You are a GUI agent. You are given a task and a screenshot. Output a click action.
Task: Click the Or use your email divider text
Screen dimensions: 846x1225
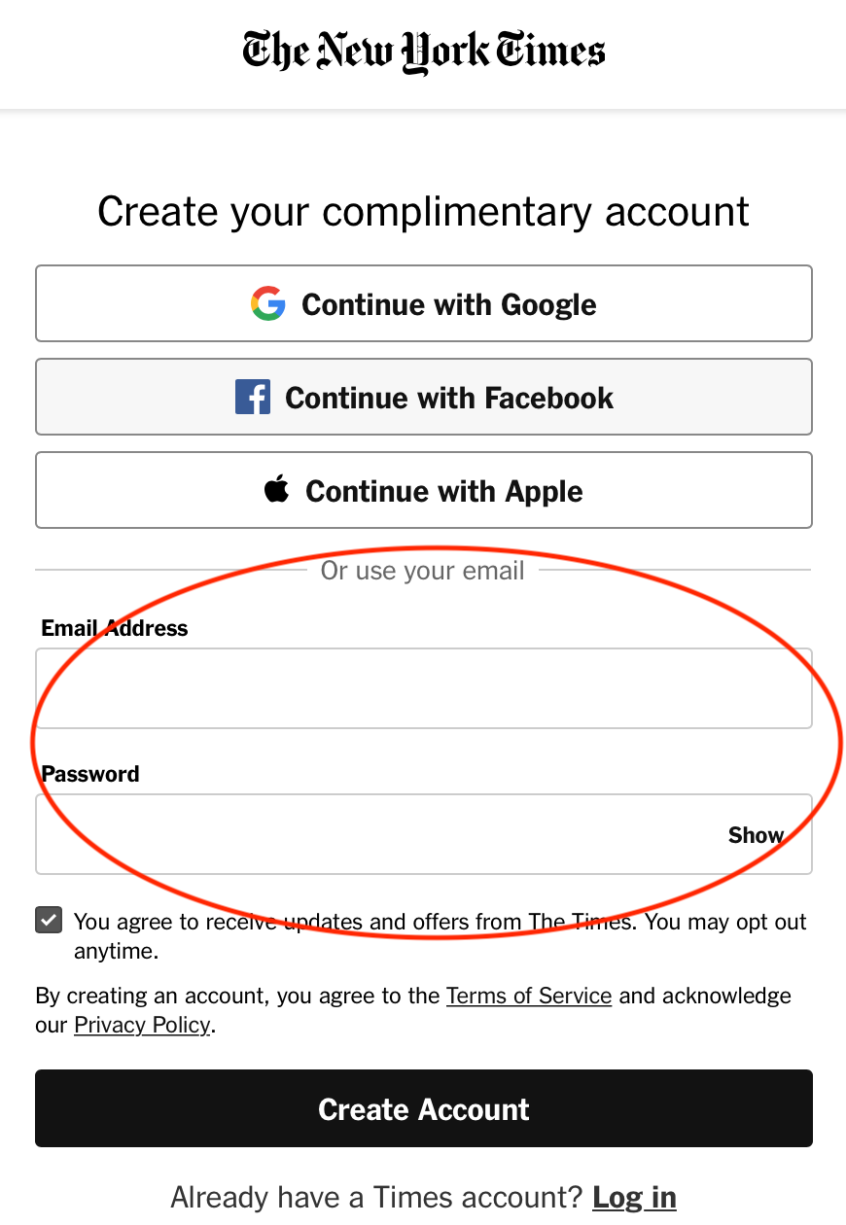(422, 571)
